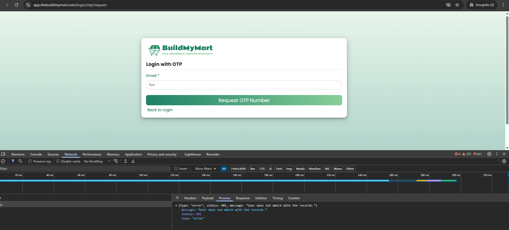Filter requests by Img type

[289, 169]
